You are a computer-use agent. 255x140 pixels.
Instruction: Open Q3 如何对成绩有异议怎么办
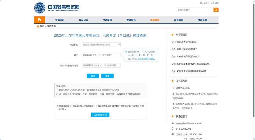(x=186, y=57)
